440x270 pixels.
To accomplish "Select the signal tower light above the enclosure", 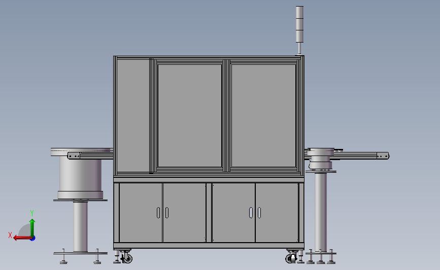I will pos(299,24).
